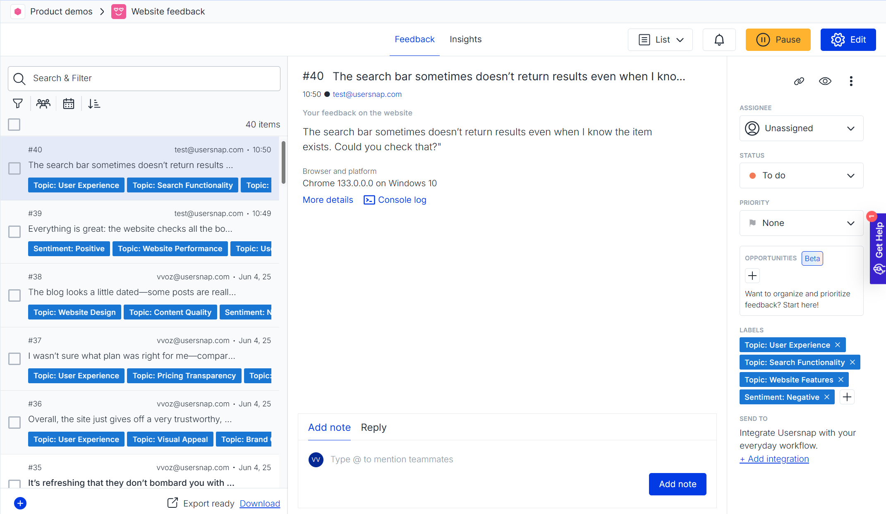Switch to the Reply tab

click(374, 428)
